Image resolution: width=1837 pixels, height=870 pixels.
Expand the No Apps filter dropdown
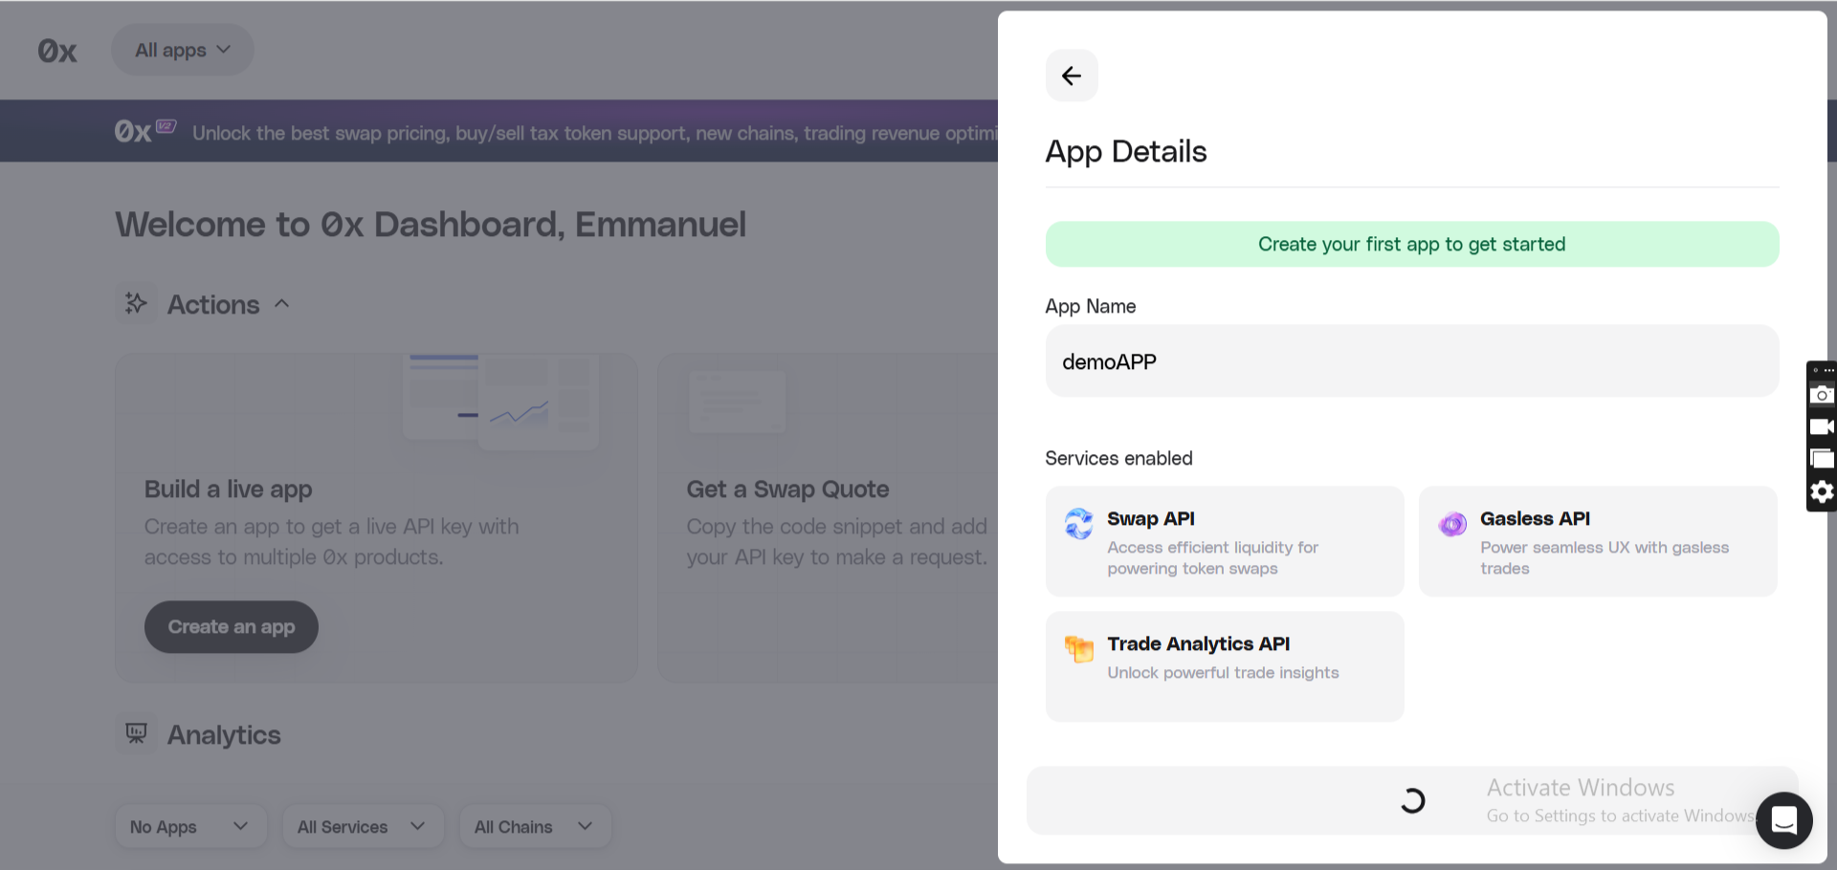pyautogui.click(x=190, y=827)
